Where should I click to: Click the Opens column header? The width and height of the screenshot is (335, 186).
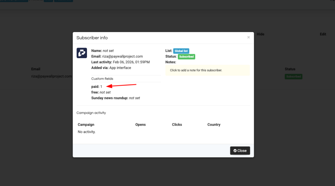(140, 125)
